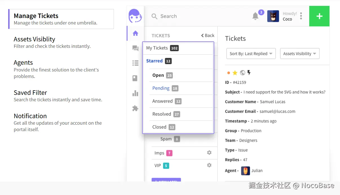Select the Assets Visiblity feature tab
Image resolution: width=340 pixels, height=195 pixels.
pos(52,42)
